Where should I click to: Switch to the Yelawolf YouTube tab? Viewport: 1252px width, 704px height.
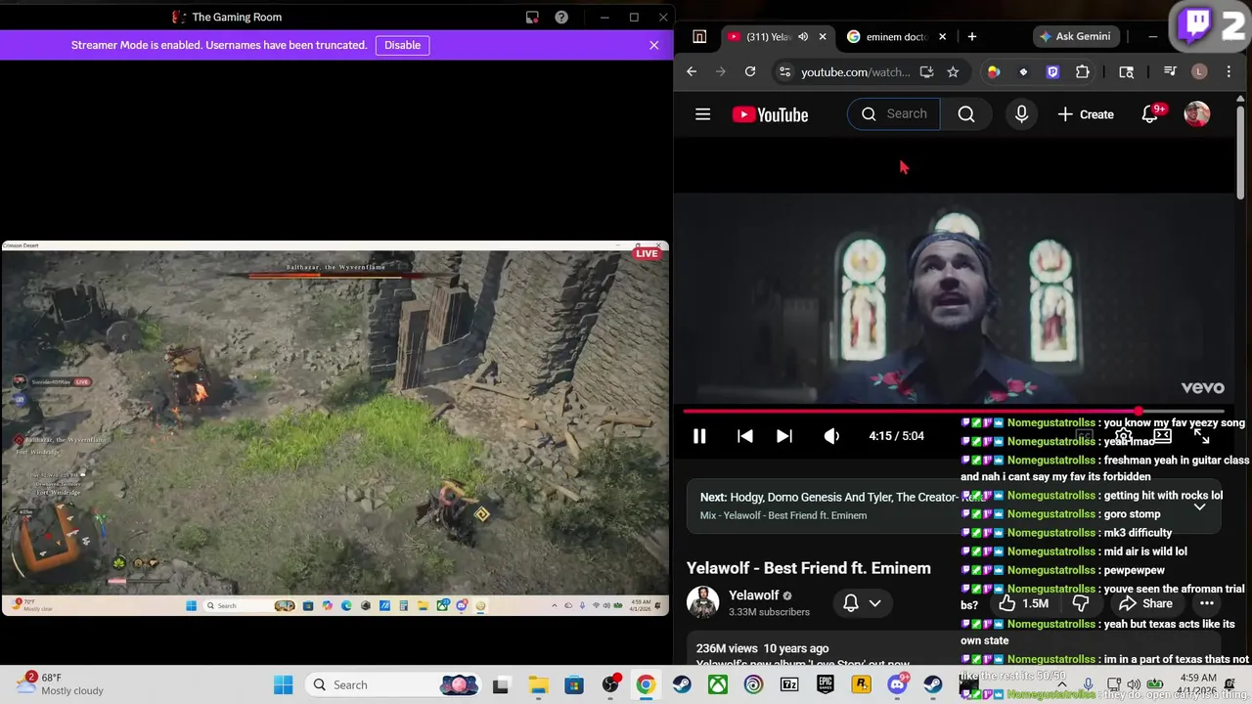tap(768, 37)
